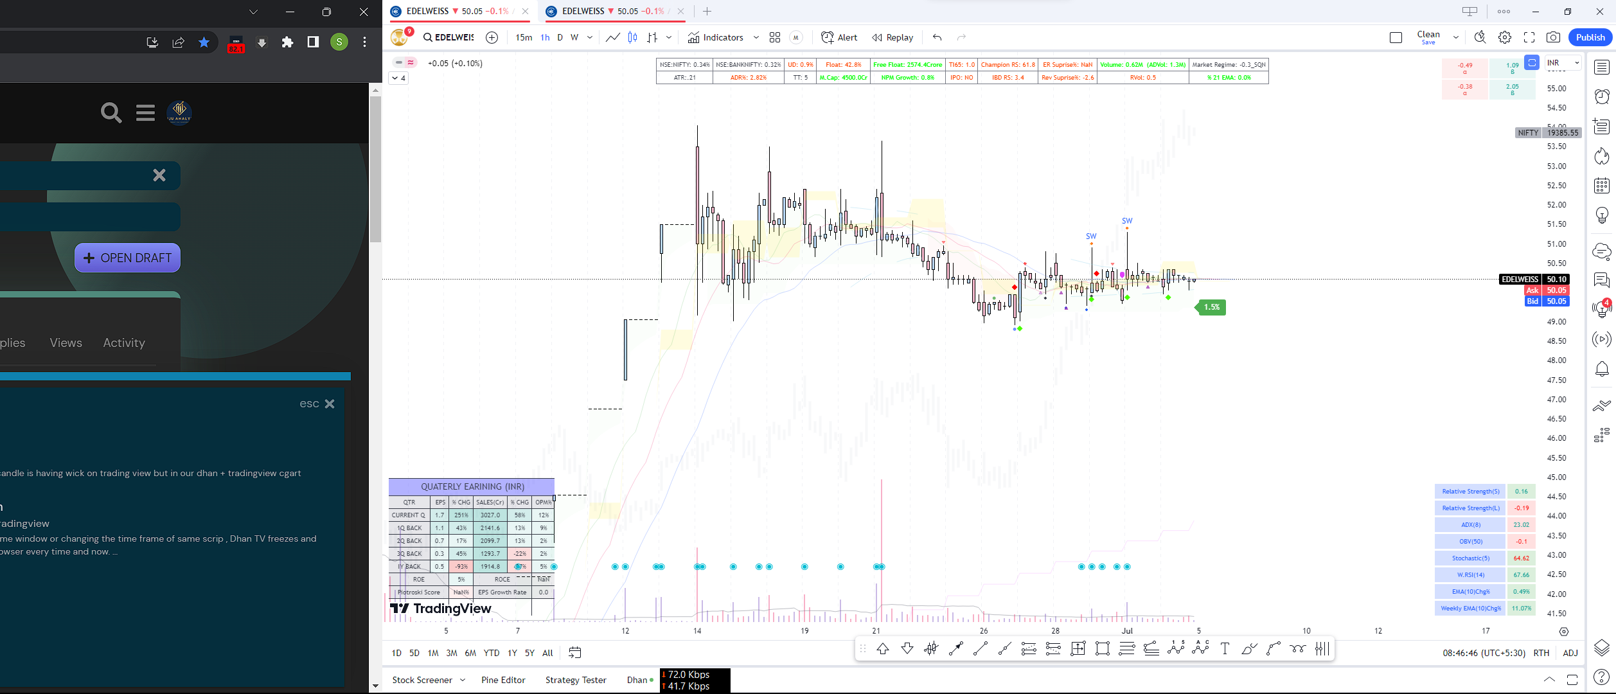Open the Notifications bell icon
The image size is (1616, 694).
tap(1601, 369)
